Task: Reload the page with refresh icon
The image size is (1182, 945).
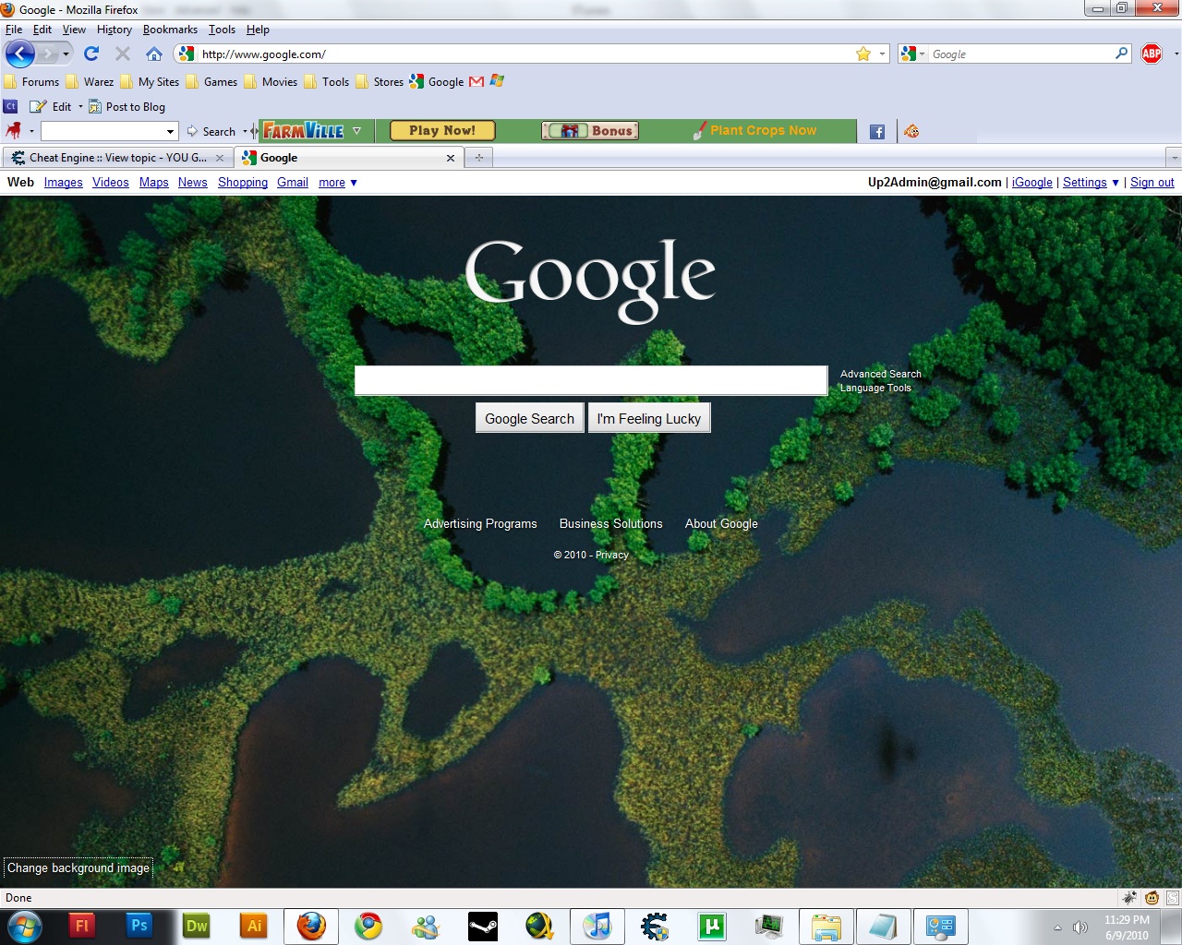Action: pyautogui.click(x=91, y=54)
